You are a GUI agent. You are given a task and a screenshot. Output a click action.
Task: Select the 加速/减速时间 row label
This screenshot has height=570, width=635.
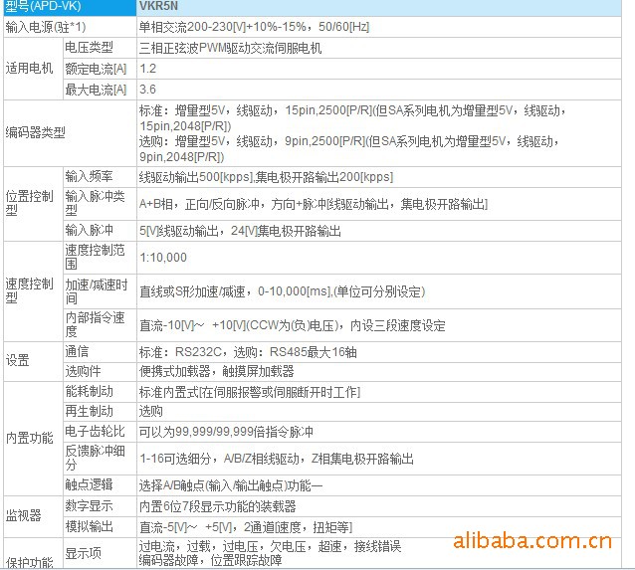(96, 290)
